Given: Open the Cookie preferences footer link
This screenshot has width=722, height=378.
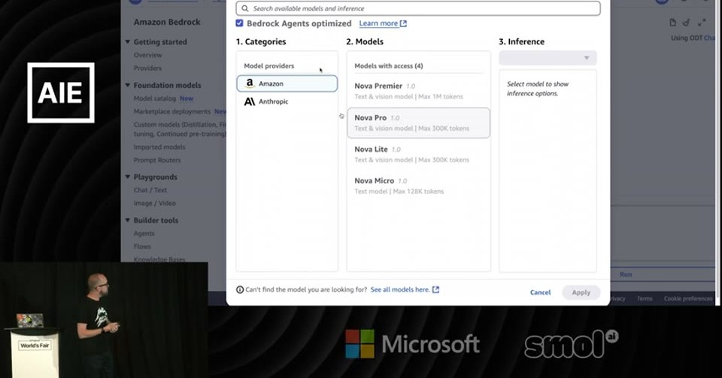Looking at the screenshot, I should tap(688, 298).
